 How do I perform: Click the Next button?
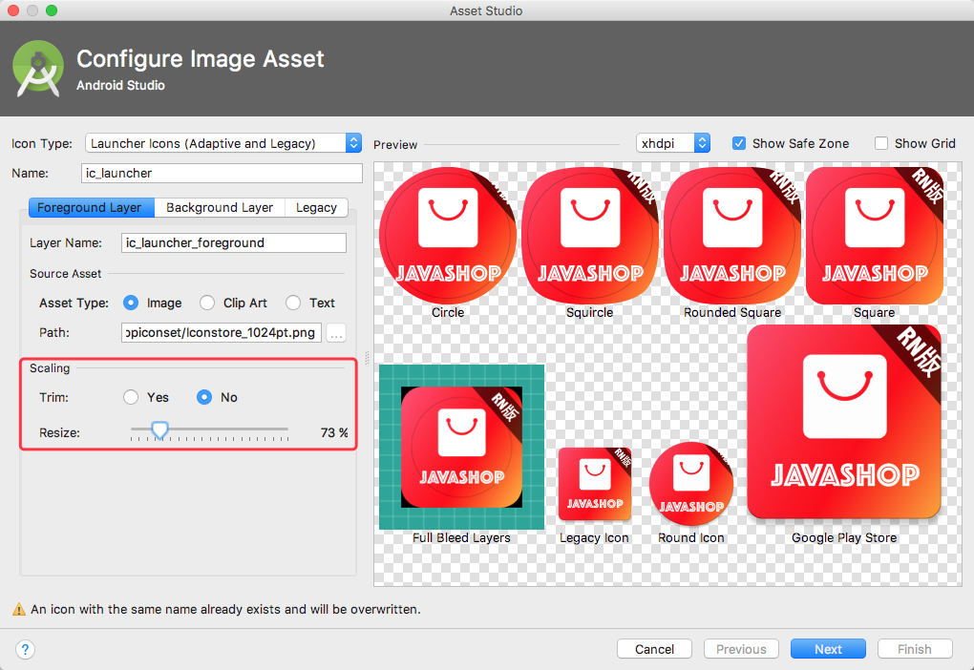[x=828, y=649]
